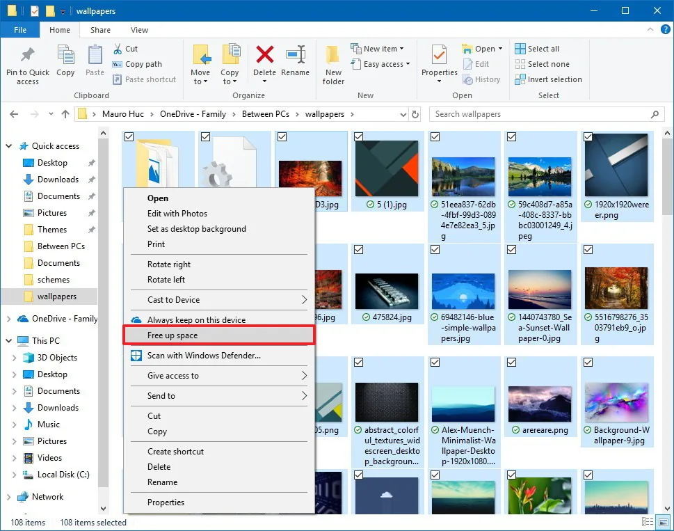
Task: Choose Rotate right in context menu
Action: (219, 264)
